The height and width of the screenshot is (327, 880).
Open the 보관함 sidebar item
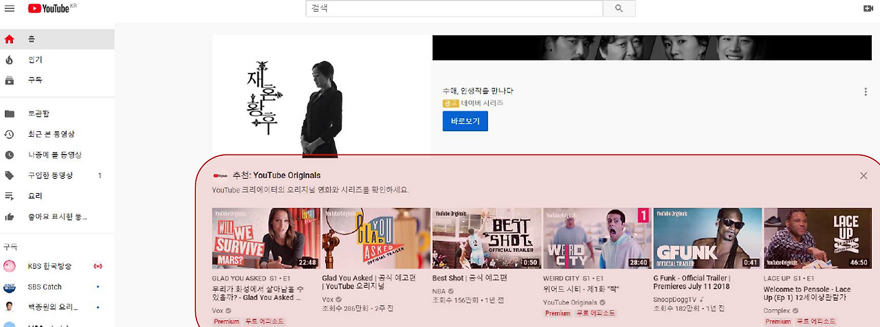pyautogui.click(x=57, y=113)
